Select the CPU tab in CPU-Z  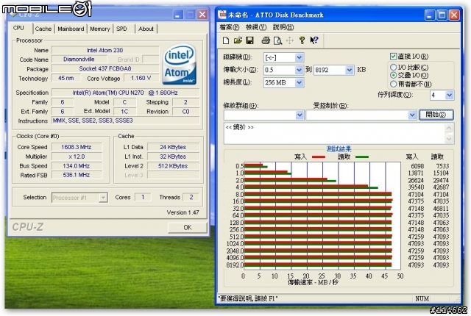pyautogui.click(x=18, y=28)
